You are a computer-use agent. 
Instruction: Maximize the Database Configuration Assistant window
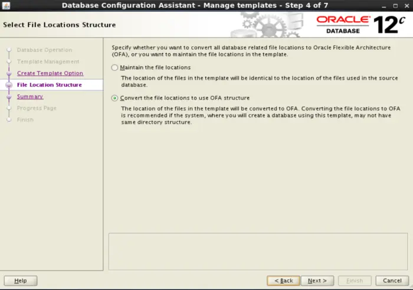coord(395,6)
